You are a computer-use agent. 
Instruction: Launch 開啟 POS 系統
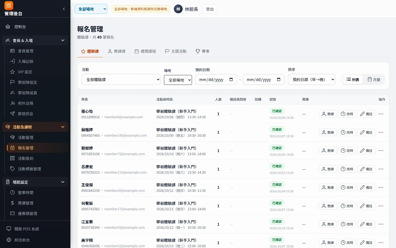pos(35,229)
